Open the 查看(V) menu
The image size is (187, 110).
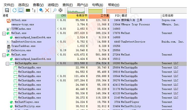[x=38, y=5]
